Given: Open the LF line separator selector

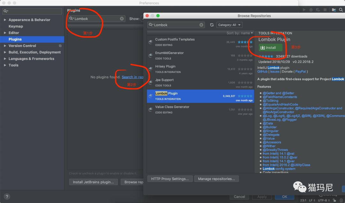Looking at the screenshot, I should pyautogui.click(x=312, y=200).
